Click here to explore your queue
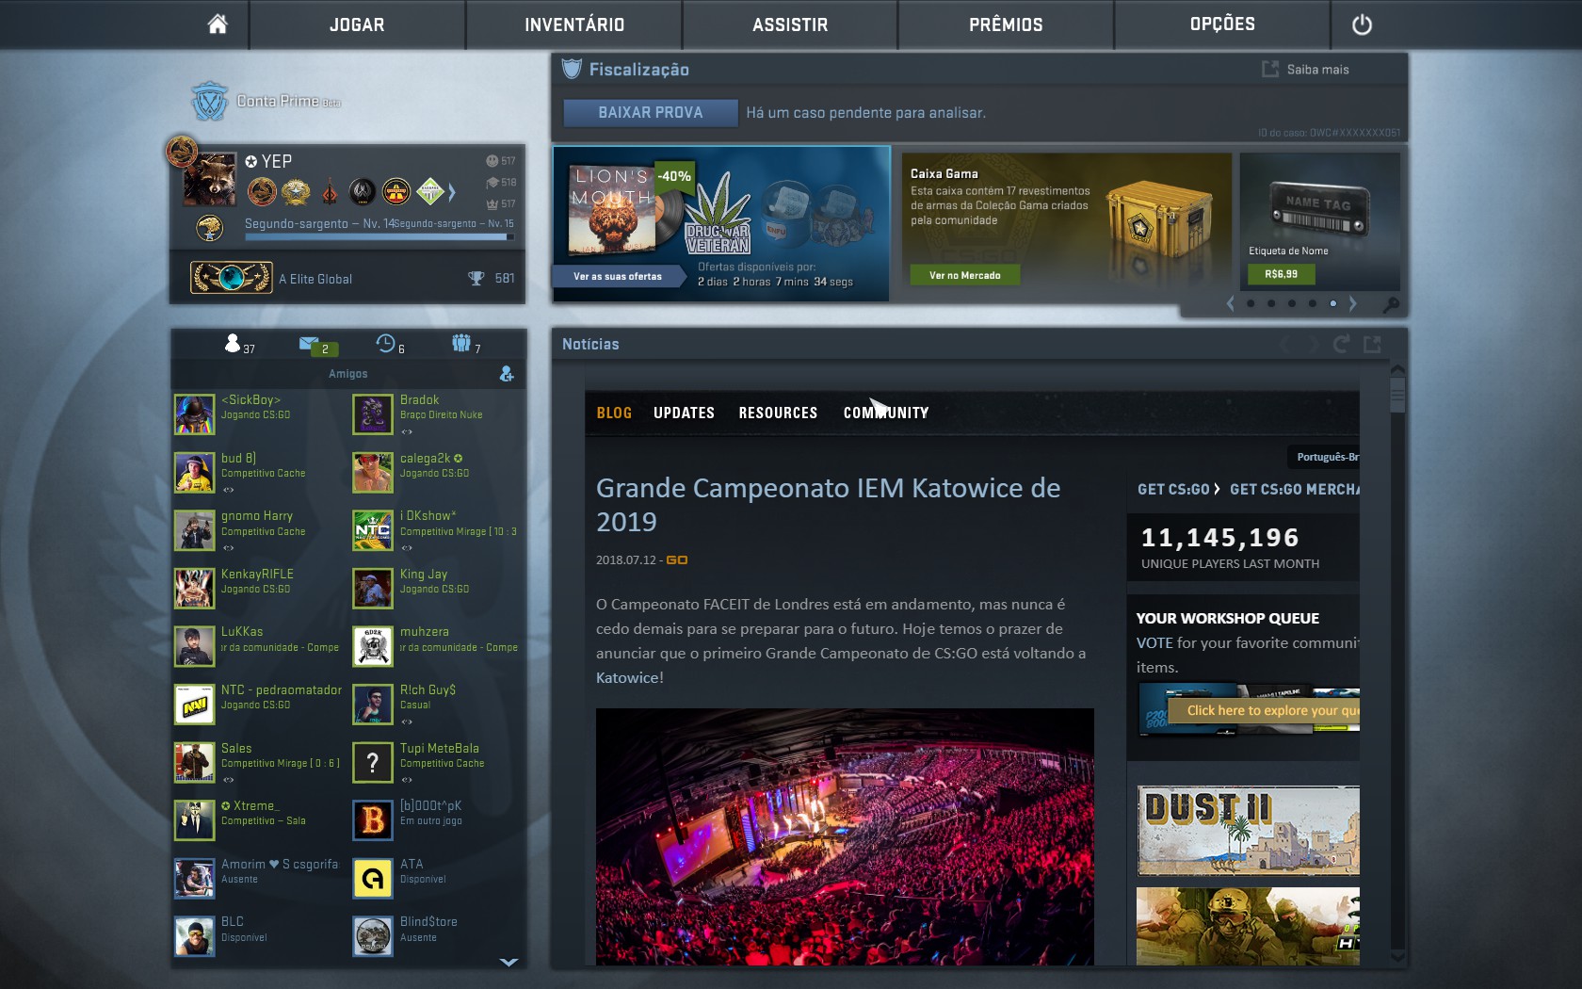 [1264, 710]
